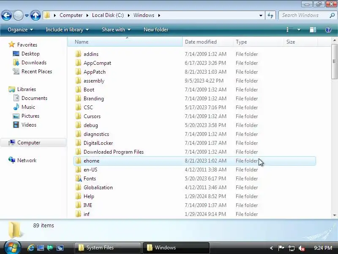Select the Help folder name
The image size is (338, 254).
pyautogui.click(x=89, y=196)
